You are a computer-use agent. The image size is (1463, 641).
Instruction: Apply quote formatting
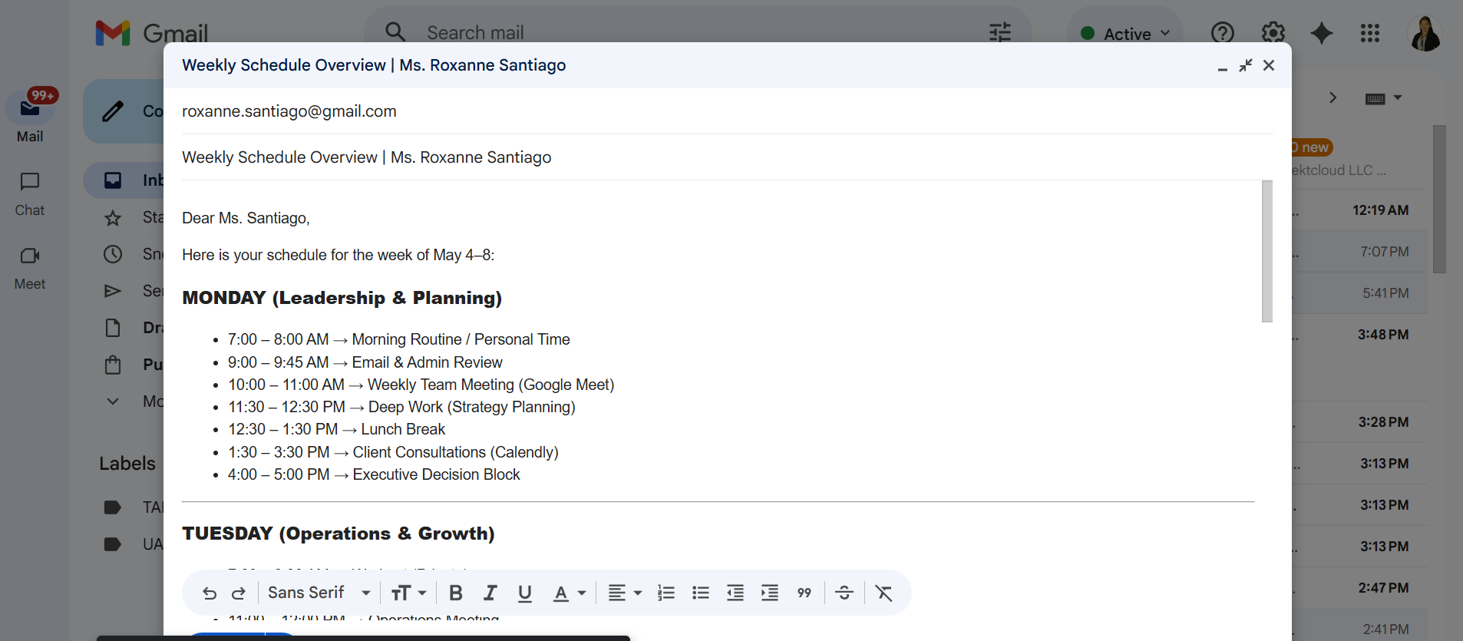804,593
